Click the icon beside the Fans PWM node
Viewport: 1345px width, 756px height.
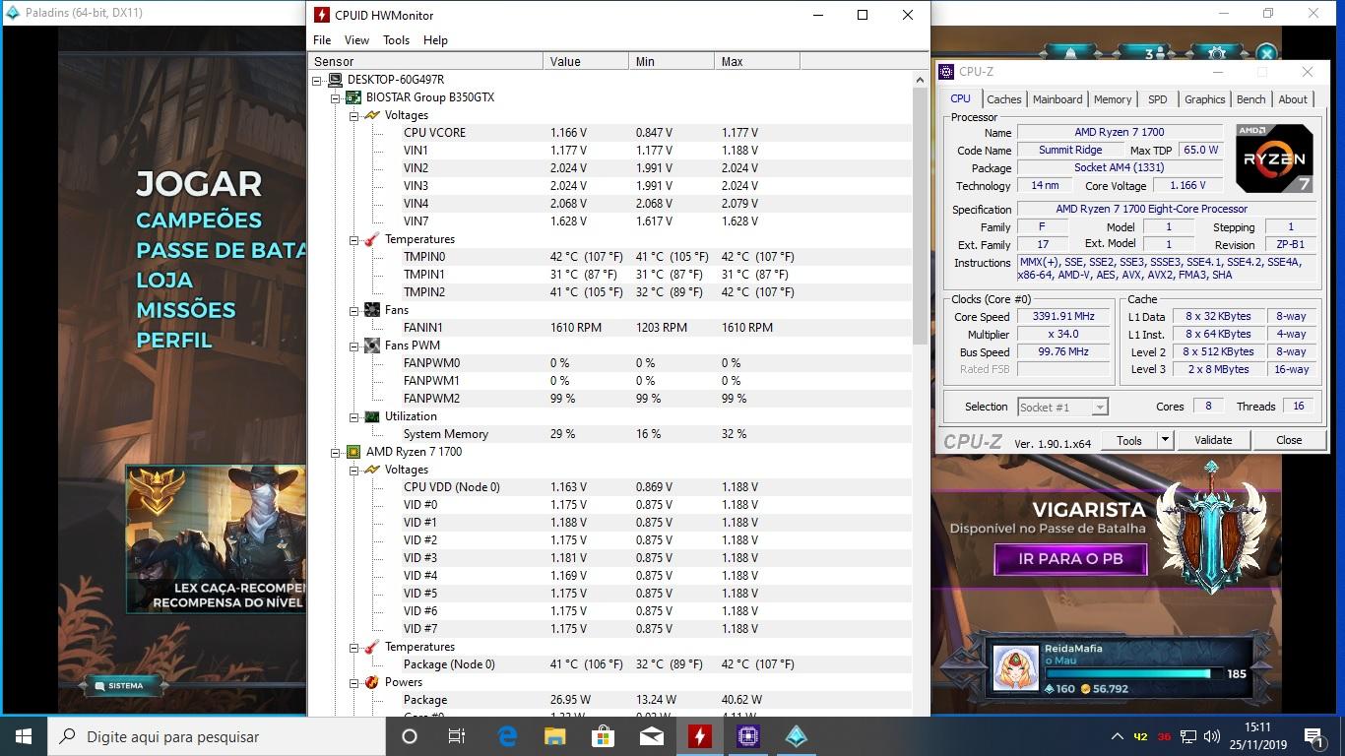tap(372, 346)
